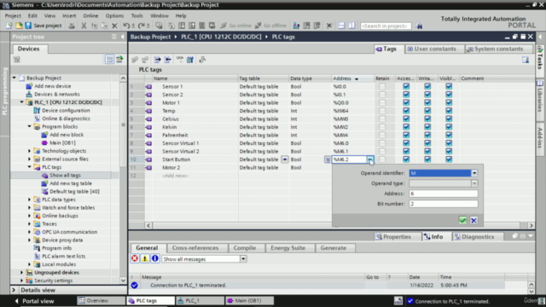The width and height of the screenshot is (546, 307).
Task: Expand the Technology objects node
Action: pos(30,151)
